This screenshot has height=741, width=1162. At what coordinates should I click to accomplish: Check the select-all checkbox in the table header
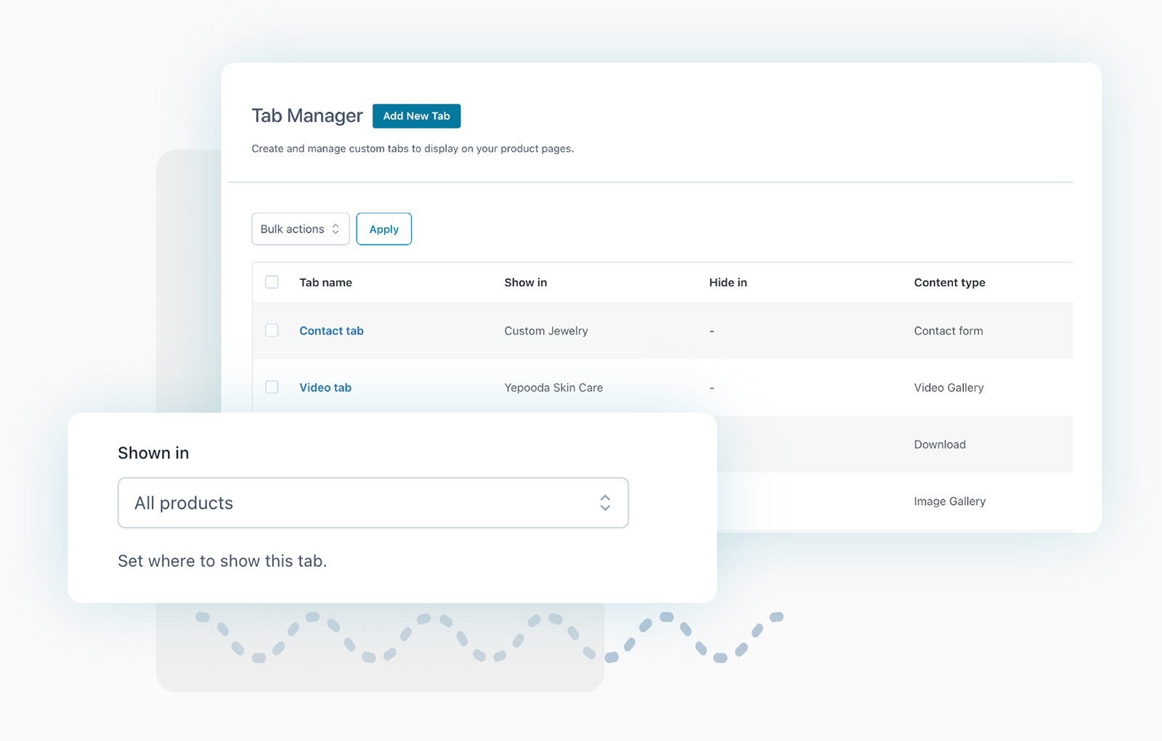(272, 282)
